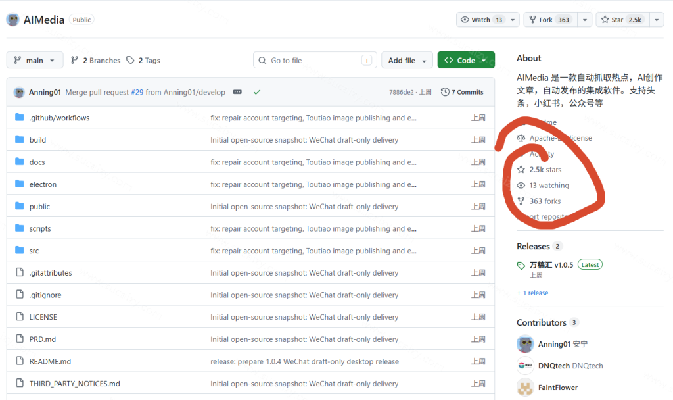673x400 pixels.
Task: Open pull request #29 link
Action: pos(137,92)
